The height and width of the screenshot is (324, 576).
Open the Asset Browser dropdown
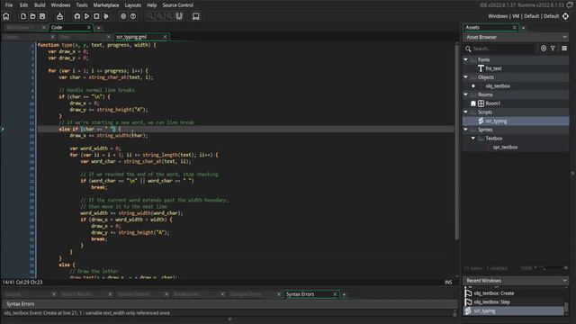tap(564, 37)
